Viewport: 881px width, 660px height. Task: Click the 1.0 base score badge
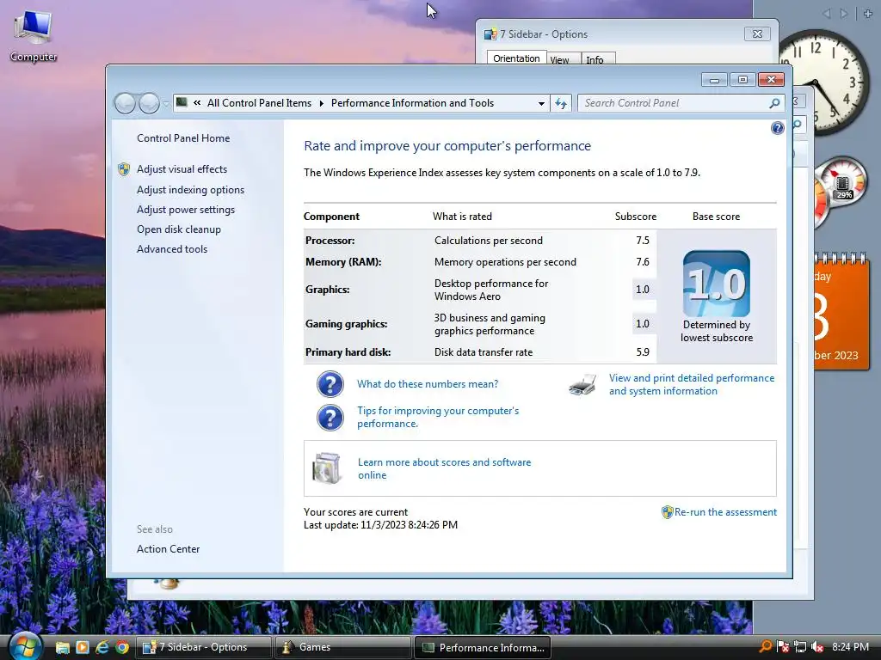pos(717,284)
